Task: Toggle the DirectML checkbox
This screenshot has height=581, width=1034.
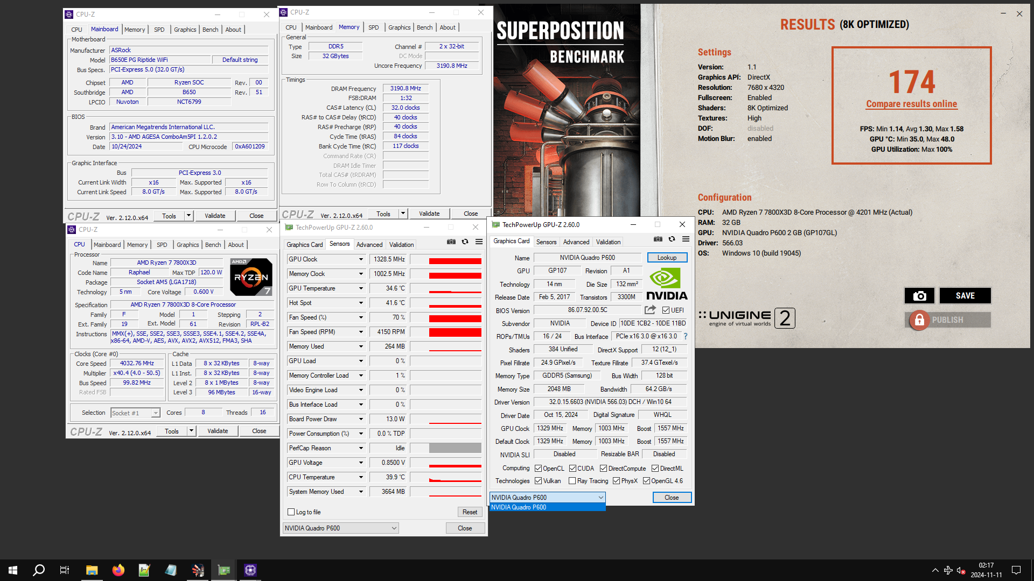Action: coord(655,469)
